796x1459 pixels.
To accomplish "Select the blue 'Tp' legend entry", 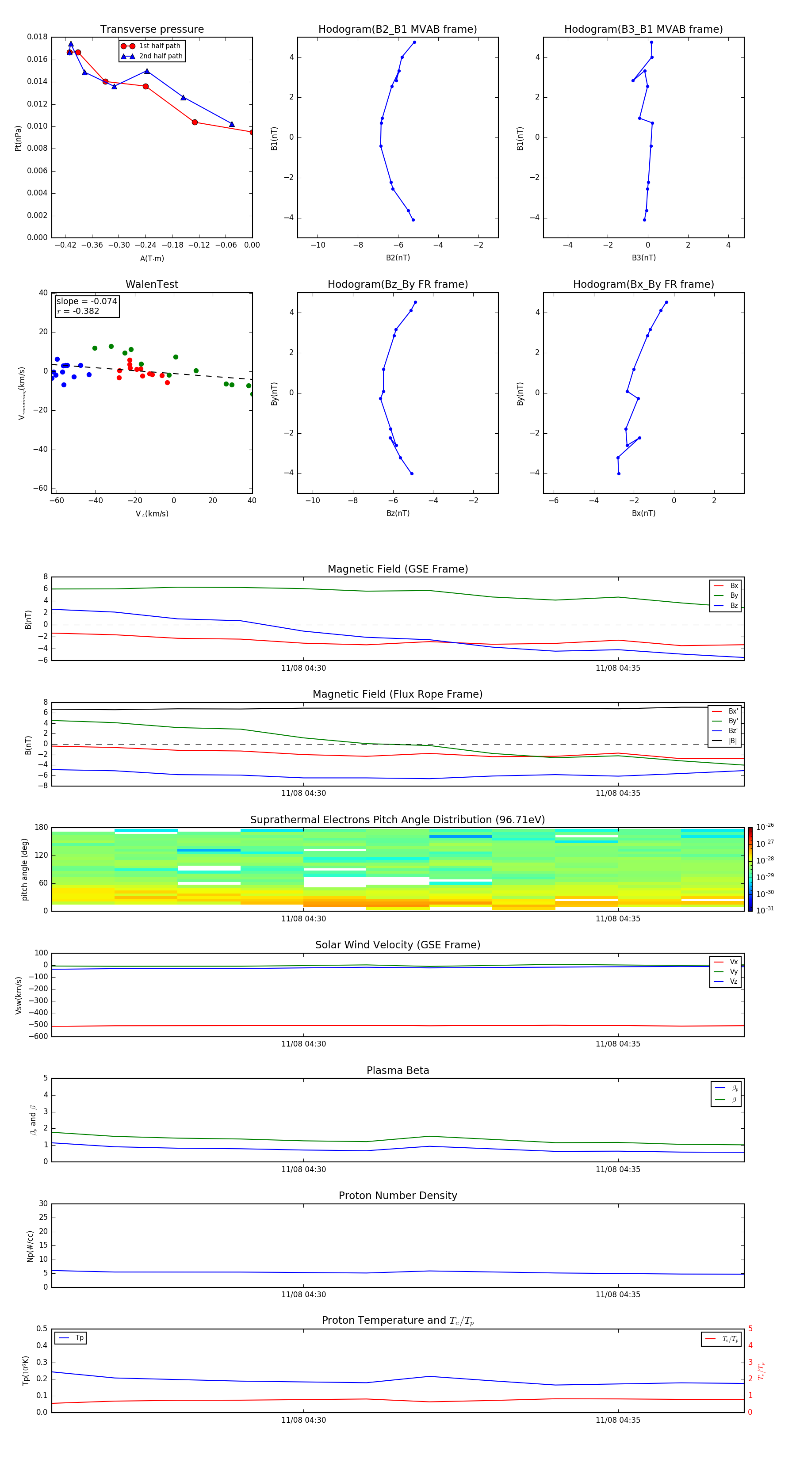I will [70, 1338].
